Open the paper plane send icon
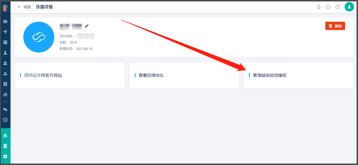Image resolution: width=358 pixels, height=165 pixels. [x=5, y=32]
